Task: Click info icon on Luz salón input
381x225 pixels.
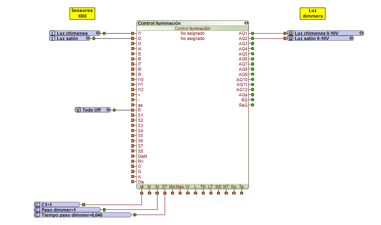Action: 87,38
